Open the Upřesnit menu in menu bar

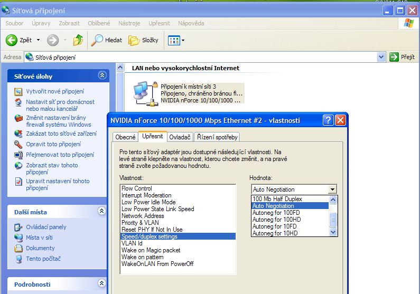[159, 23]
